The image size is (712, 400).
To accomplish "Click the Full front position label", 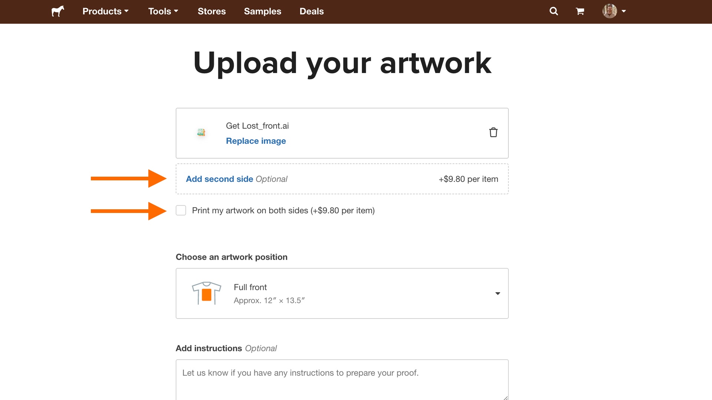I will tap(250, 287).
